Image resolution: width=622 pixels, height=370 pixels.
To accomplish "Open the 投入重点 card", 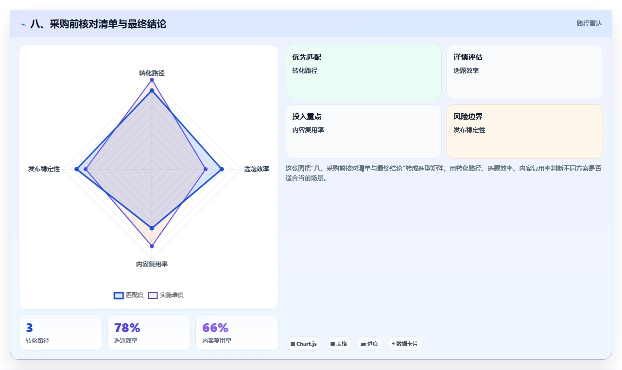I will pyautogui.click(x=363, y=131).
